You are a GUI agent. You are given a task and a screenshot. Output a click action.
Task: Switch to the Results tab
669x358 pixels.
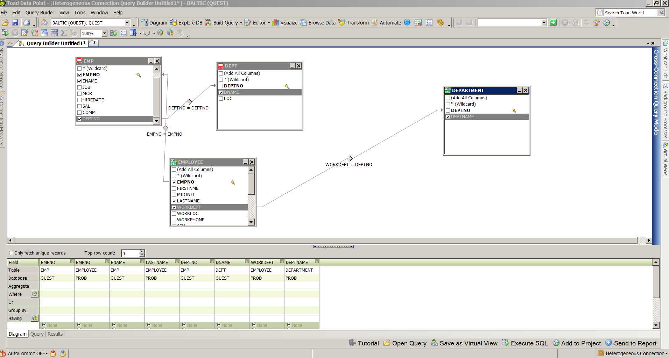point(55,334)
